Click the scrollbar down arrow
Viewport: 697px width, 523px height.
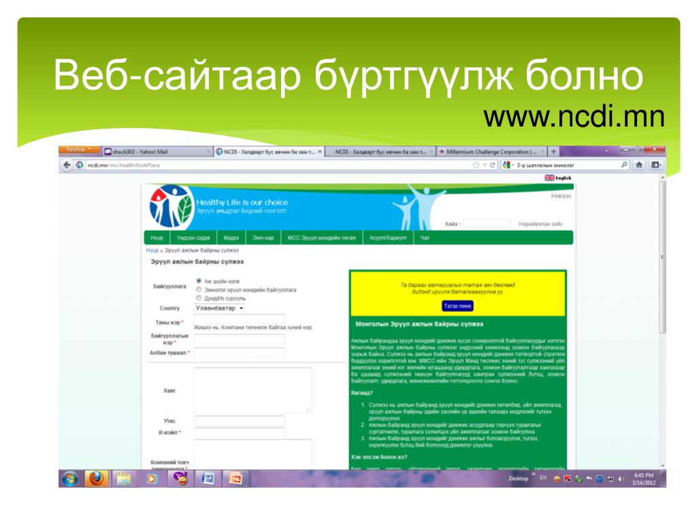click(x=662, y=466)
